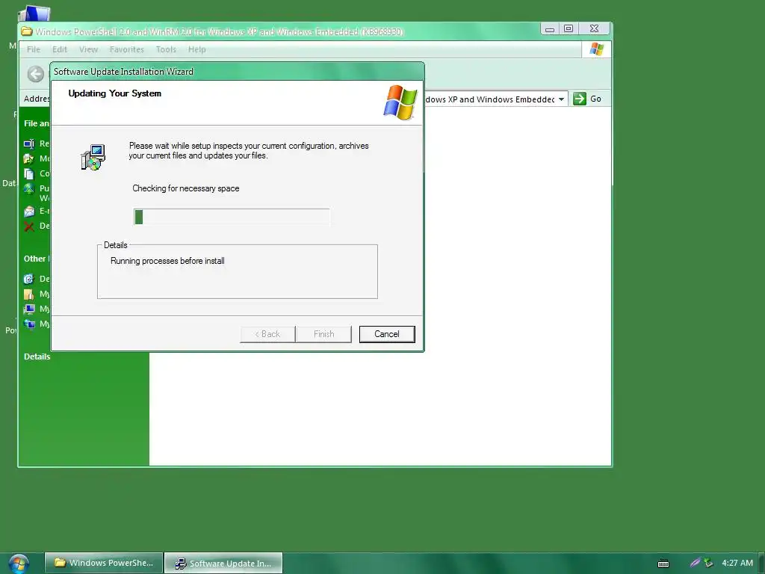Click the purple pen tray icon
Image resolution: width=765 pixels, height=574 pixels.
coord(696,563)
